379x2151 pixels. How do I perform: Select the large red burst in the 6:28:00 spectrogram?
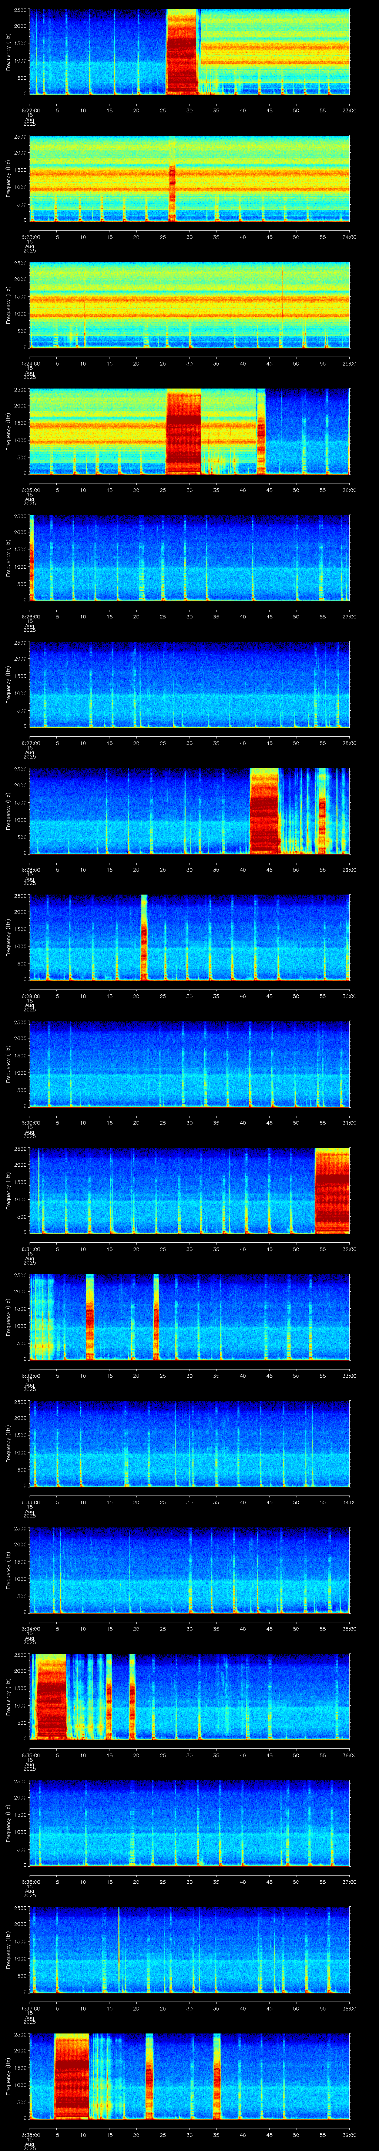pyautogui.click(x=265, y=811)
